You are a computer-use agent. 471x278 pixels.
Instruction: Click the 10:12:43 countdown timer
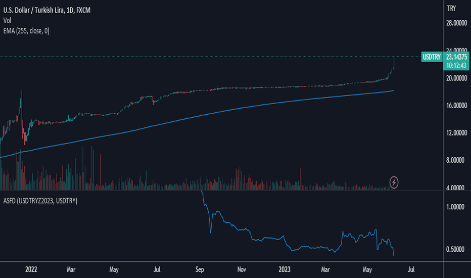[456, 65]
